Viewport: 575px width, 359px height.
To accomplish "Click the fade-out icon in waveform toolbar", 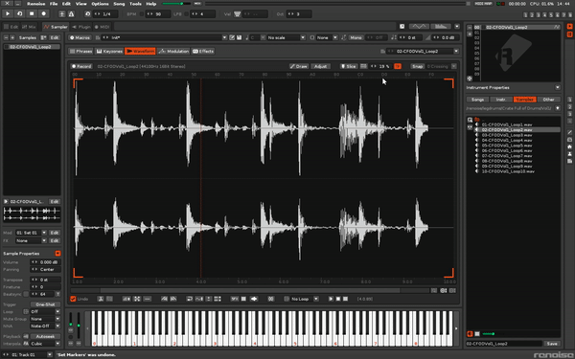I will point(173,299).
